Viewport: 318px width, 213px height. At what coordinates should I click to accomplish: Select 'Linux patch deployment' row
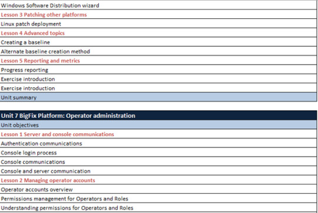[158, 24]
